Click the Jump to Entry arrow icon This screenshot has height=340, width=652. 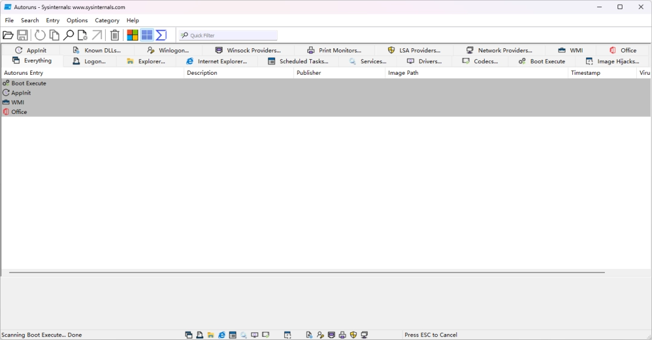click(x=97, y=36)
